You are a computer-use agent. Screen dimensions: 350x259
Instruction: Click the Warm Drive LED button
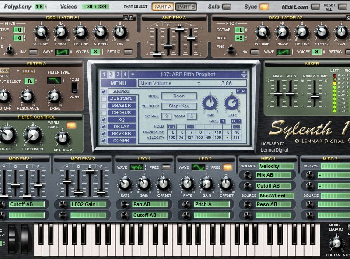pos(71,125)
